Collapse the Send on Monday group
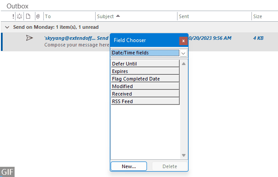Image resolution: width=278 pixels, height=177 pixels. coord(7,27)
